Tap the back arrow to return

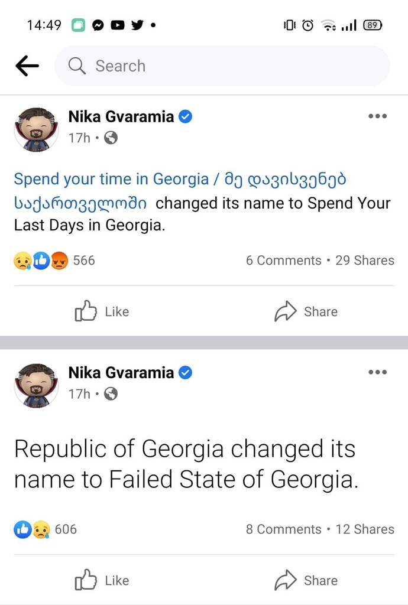(x=27, y=66)
